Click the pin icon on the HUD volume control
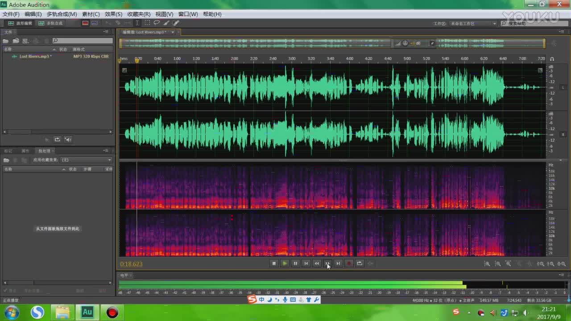The image size is (571, 321). pyautogui.click(x=432, y=43)
